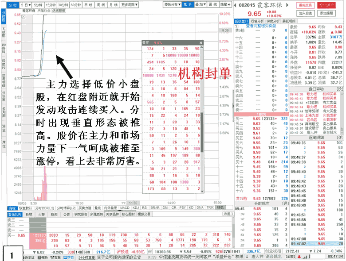Open 分时成交 details [详]
The width and height of the screenshot is (346, 261).
pyautogui.click(x=286, y=203)
